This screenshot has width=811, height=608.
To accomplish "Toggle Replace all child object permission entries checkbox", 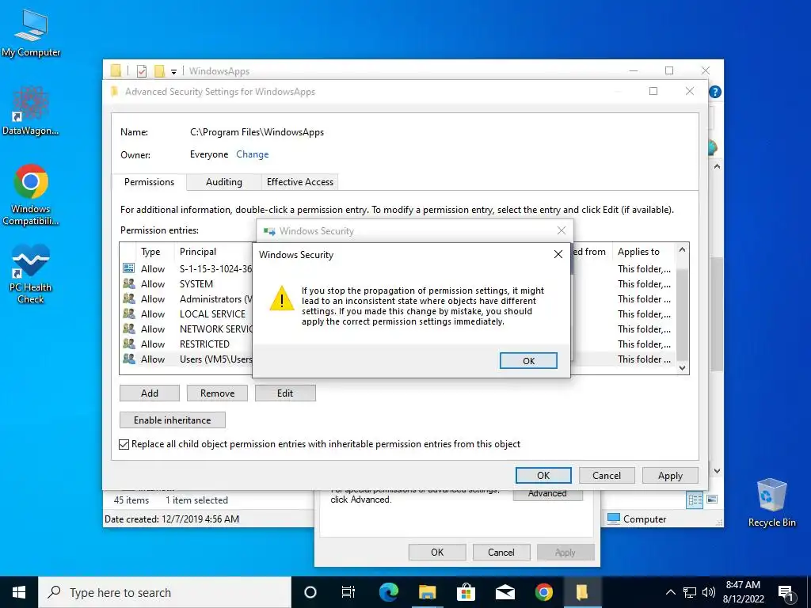I will pos(124,444).
